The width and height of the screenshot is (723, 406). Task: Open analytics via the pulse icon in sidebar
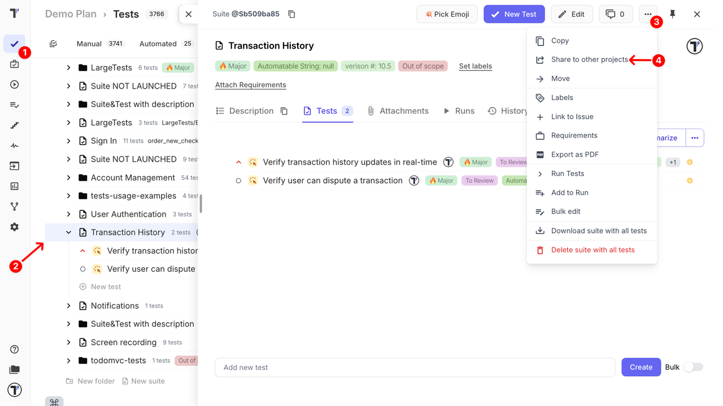[x=14, y=145]
